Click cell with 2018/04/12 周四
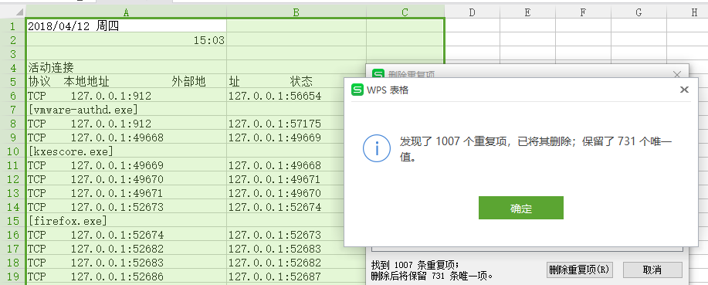 (x=127, y=26)
